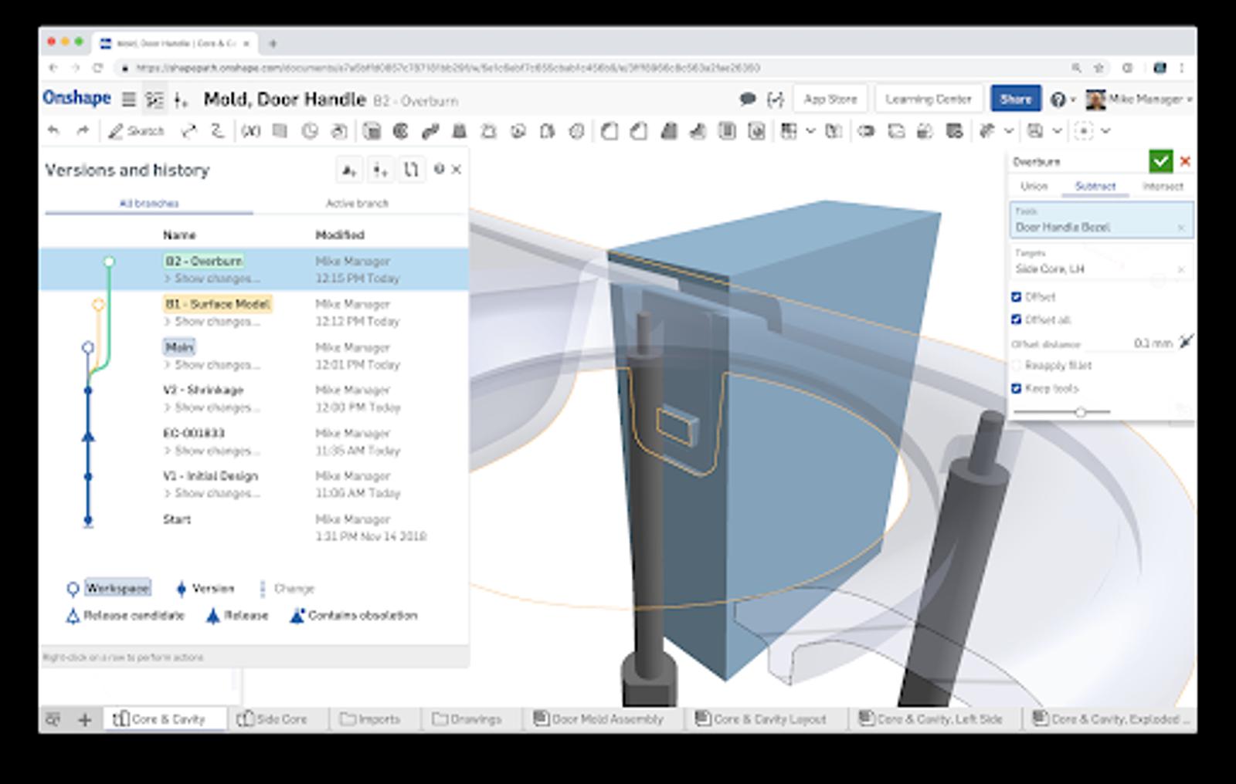Select the Sketch tool

coord(137,131)
